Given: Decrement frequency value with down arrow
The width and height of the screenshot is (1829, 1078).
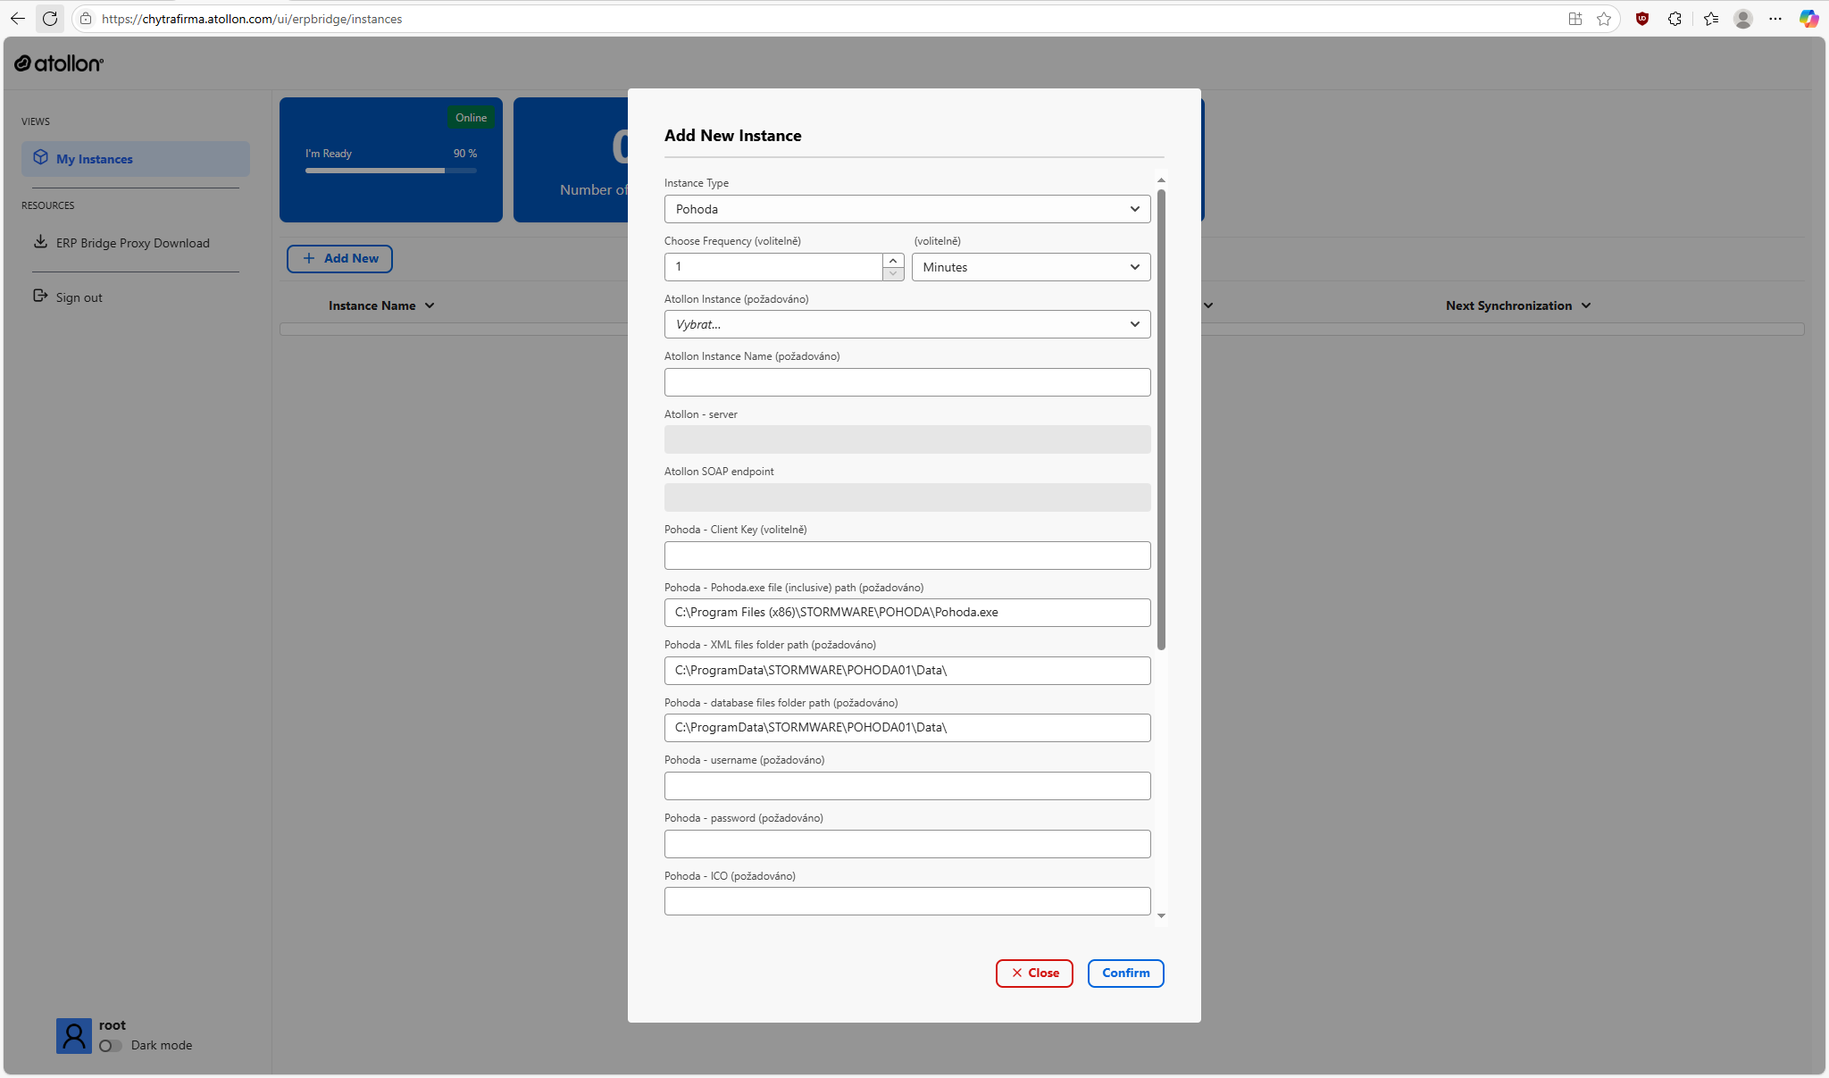Looking at the screenshot, I should click(x=893, y=273).
